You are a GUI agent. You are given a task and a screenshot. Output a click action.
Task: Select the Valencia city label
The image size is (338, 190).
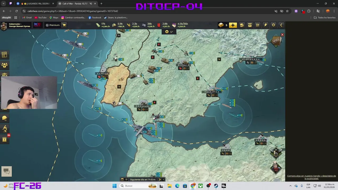[x=212, y=92]
